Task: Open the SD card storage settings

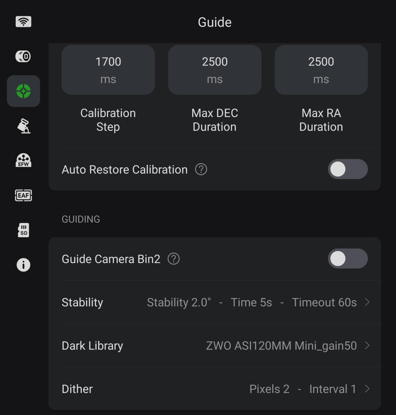Action: tap(23, 230)
